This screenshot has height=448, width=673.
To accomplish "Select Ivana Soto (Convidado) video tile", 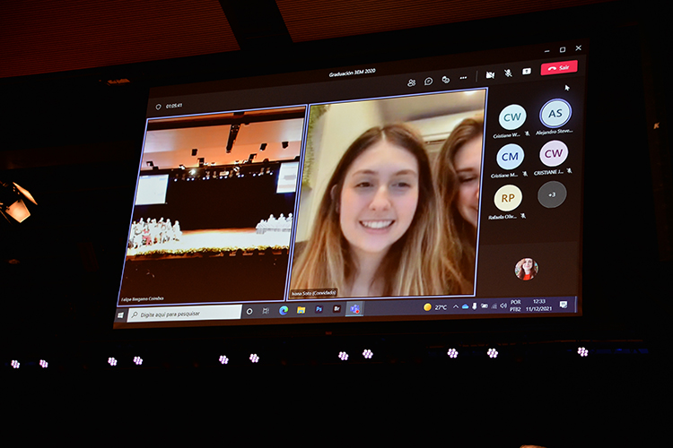I will tap(387, 193).
